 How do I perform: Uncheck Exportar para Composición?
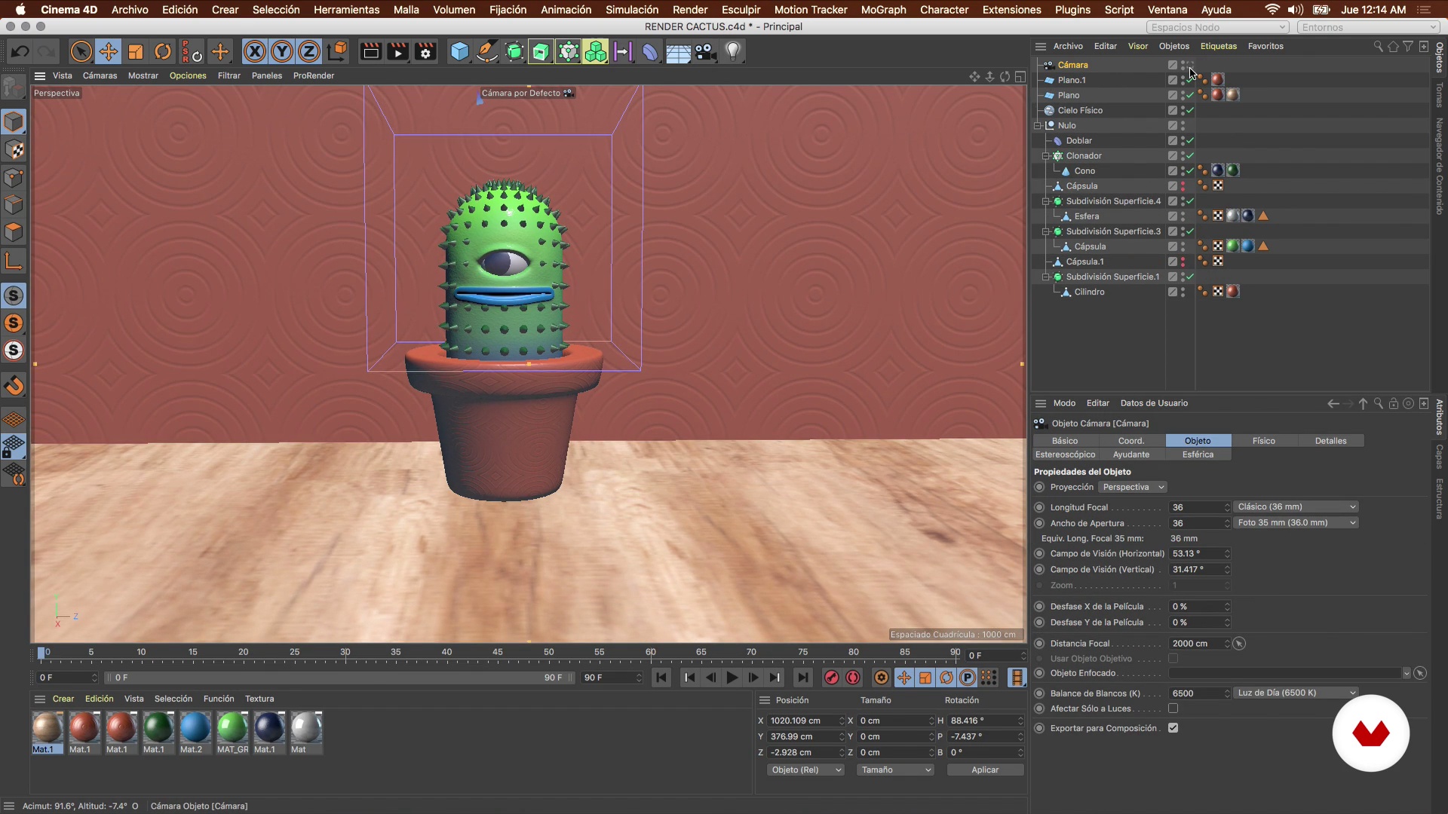(1173, 728)
